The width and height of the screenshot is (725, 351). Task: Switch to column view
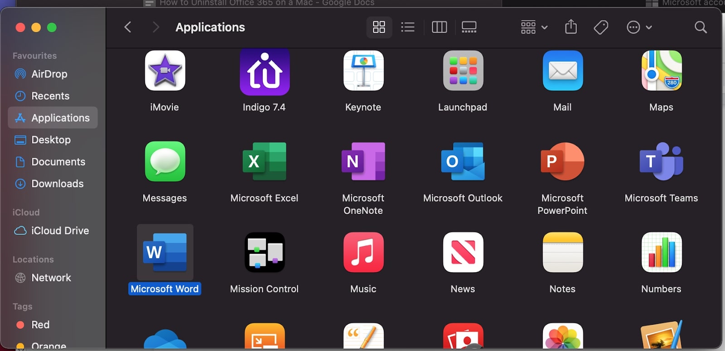coord(439,27)
